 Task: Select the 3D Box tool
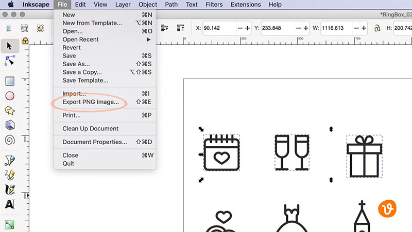(10, 125)
